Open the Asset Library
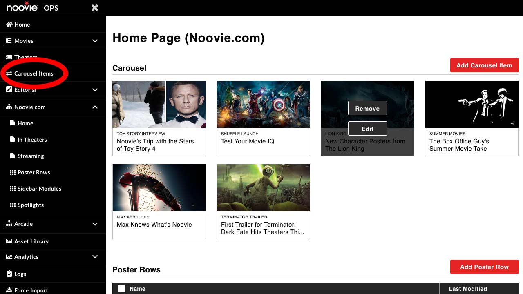Image resolution: width=523 pixels, height=294 pixels. click(x=31, y=241)
